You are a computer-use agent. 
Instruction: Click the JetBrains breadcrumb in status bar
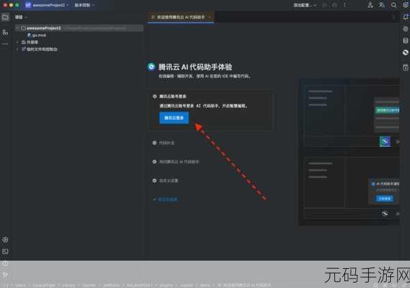point(111,285)
